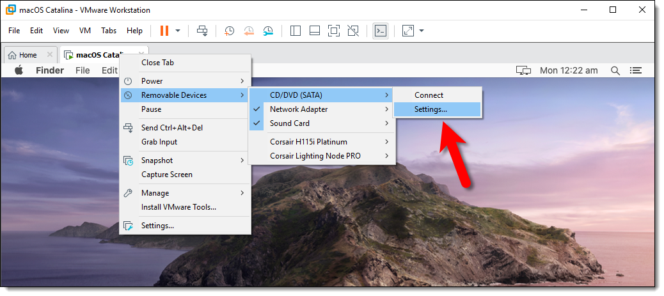Select Install VMware Tools...

[x=185, y=207]
